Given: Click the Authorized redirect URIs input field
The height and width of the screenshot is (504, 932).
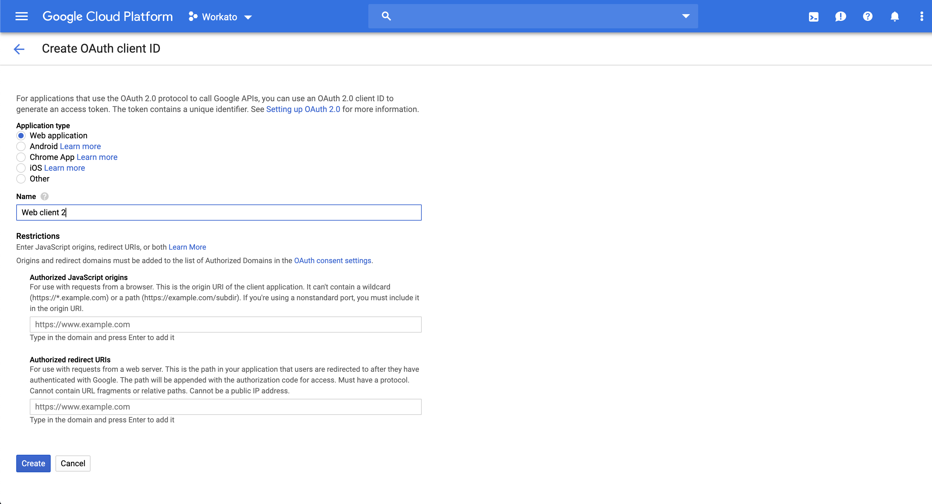Looking at the screenshot, I should tap(225, 407).
